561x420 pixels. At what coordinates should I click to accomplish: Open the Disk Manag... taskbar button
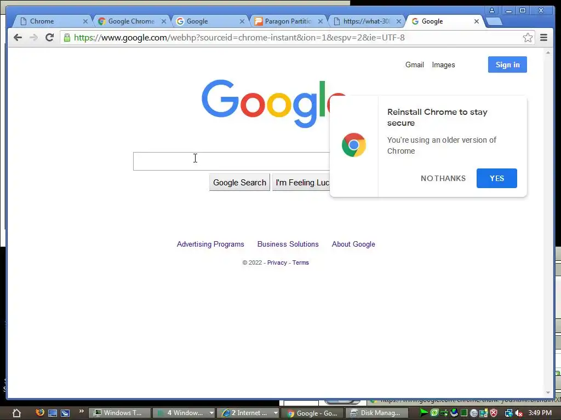click(x=376, y=413)
